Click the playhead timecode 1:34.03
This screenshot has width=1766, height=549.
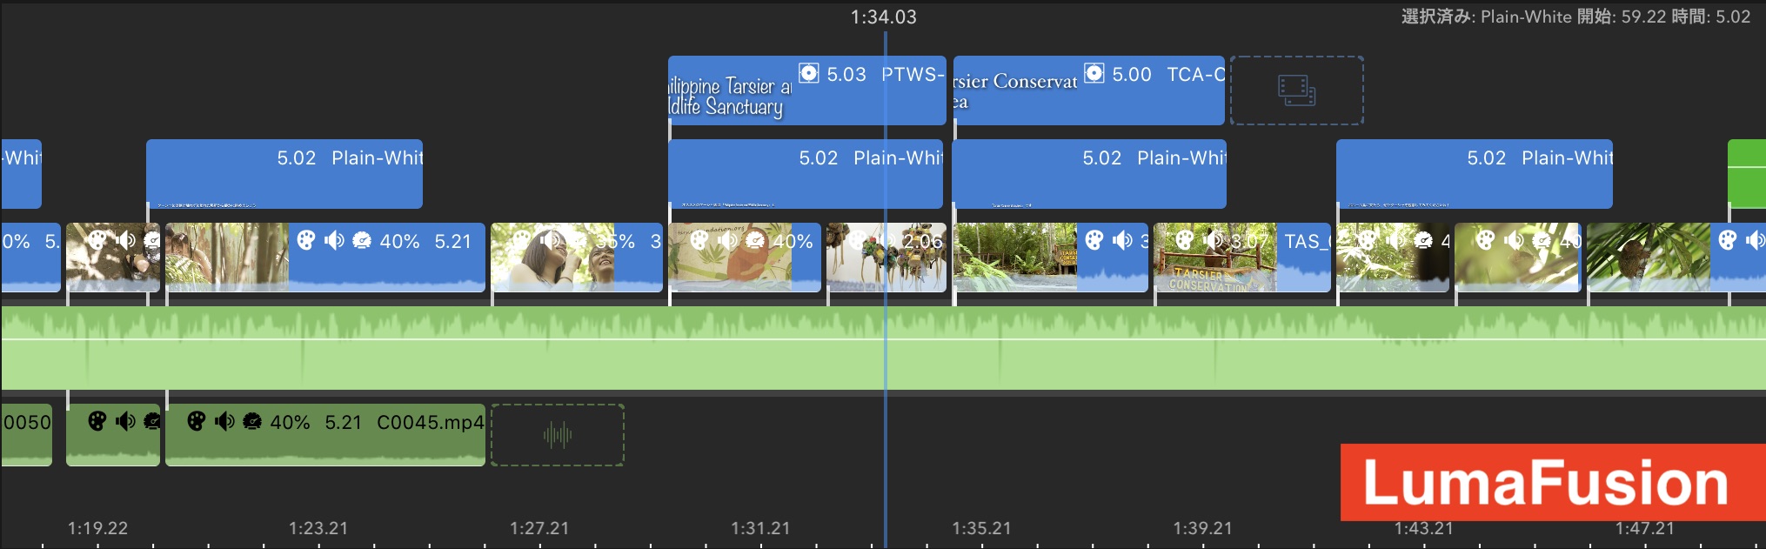point(883,17)
